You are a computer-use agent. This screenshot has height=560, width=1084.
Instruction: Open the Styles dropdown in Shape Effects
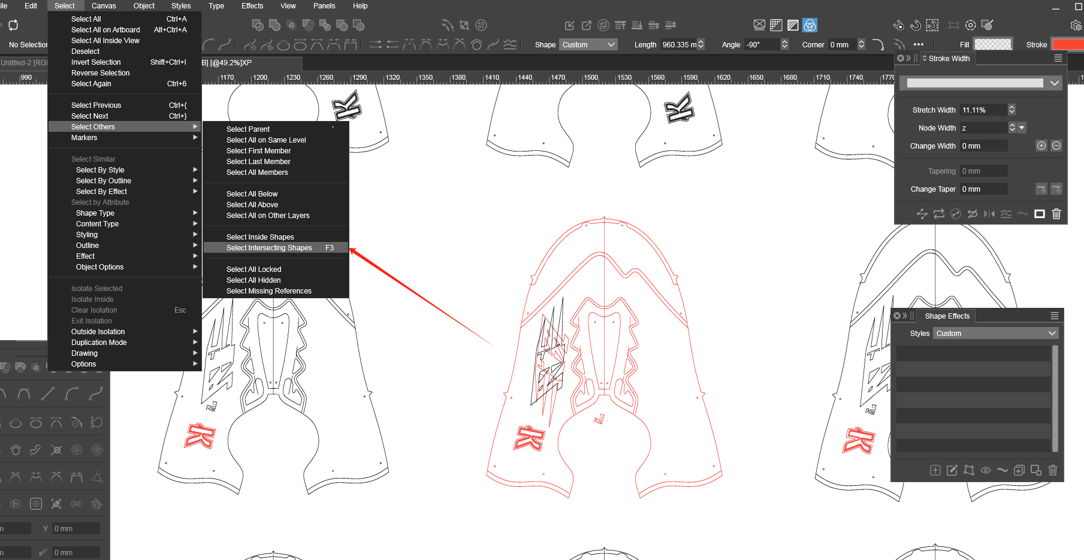tap(995, 334)
